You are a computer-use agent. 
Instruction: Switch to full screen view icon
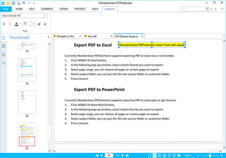pos(179,155)
